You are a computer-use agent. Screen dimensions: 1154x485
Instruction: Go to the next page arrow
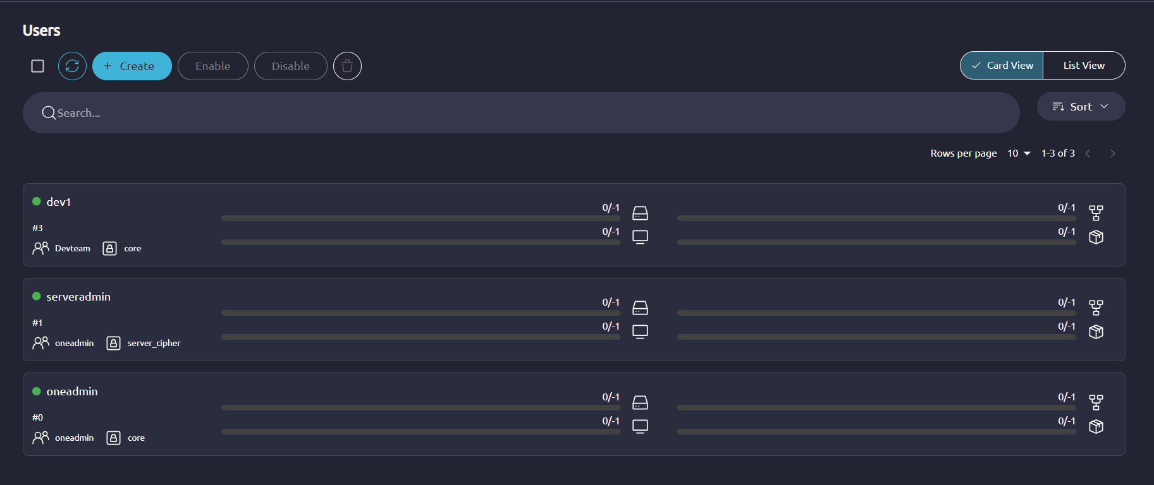(1112, 153)
